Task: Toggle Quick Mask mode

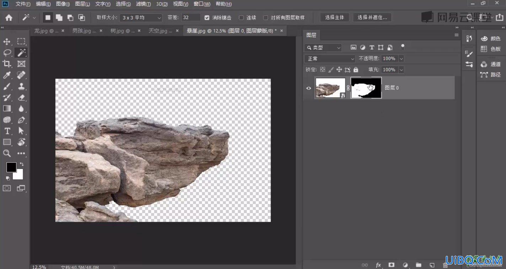Action: [7, 188]
